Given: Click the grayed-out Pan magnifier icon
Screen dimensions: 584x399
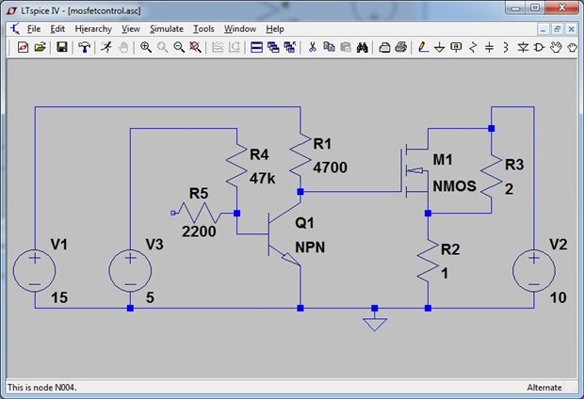Looking at the screenshot, I should [162, 47].
